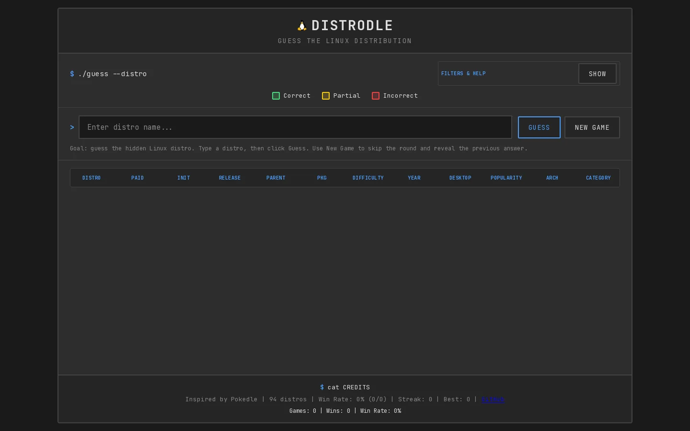
Task: Click the "Games: 0" footer counter
Action: pos(303,411)
